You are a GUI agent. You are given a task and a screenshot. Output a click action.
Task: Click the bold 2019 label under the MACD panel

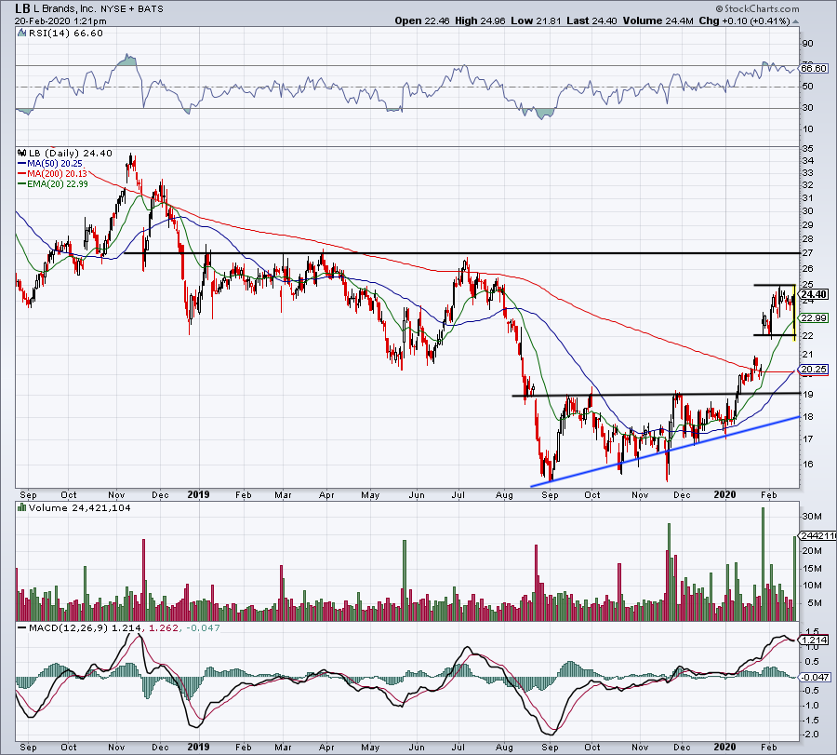point(199,747)
